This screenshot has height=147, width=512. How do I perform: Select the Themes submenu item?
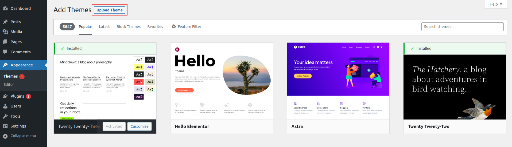click(x=11, y=76)
